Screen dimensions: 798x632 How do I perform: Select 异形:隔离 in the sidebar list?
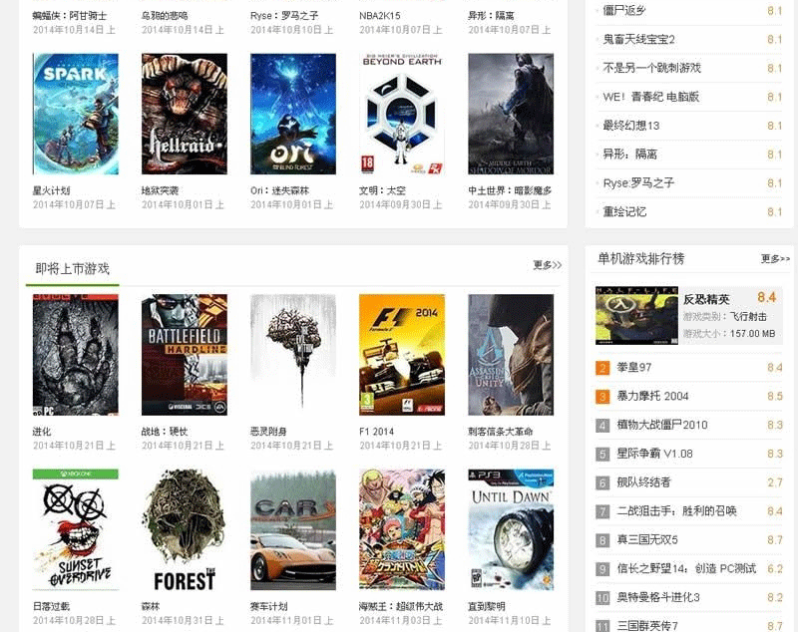coord(630,155)
